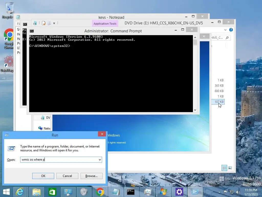Click the Properties icon in Explorer quick access toolbar

[44, 23]
